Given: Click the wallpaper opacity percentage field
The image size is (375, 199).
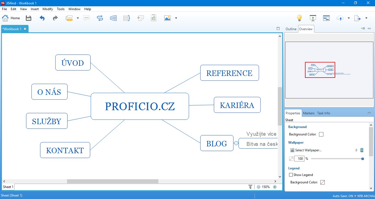Looking at the screenshot, I should pos(299,159).
